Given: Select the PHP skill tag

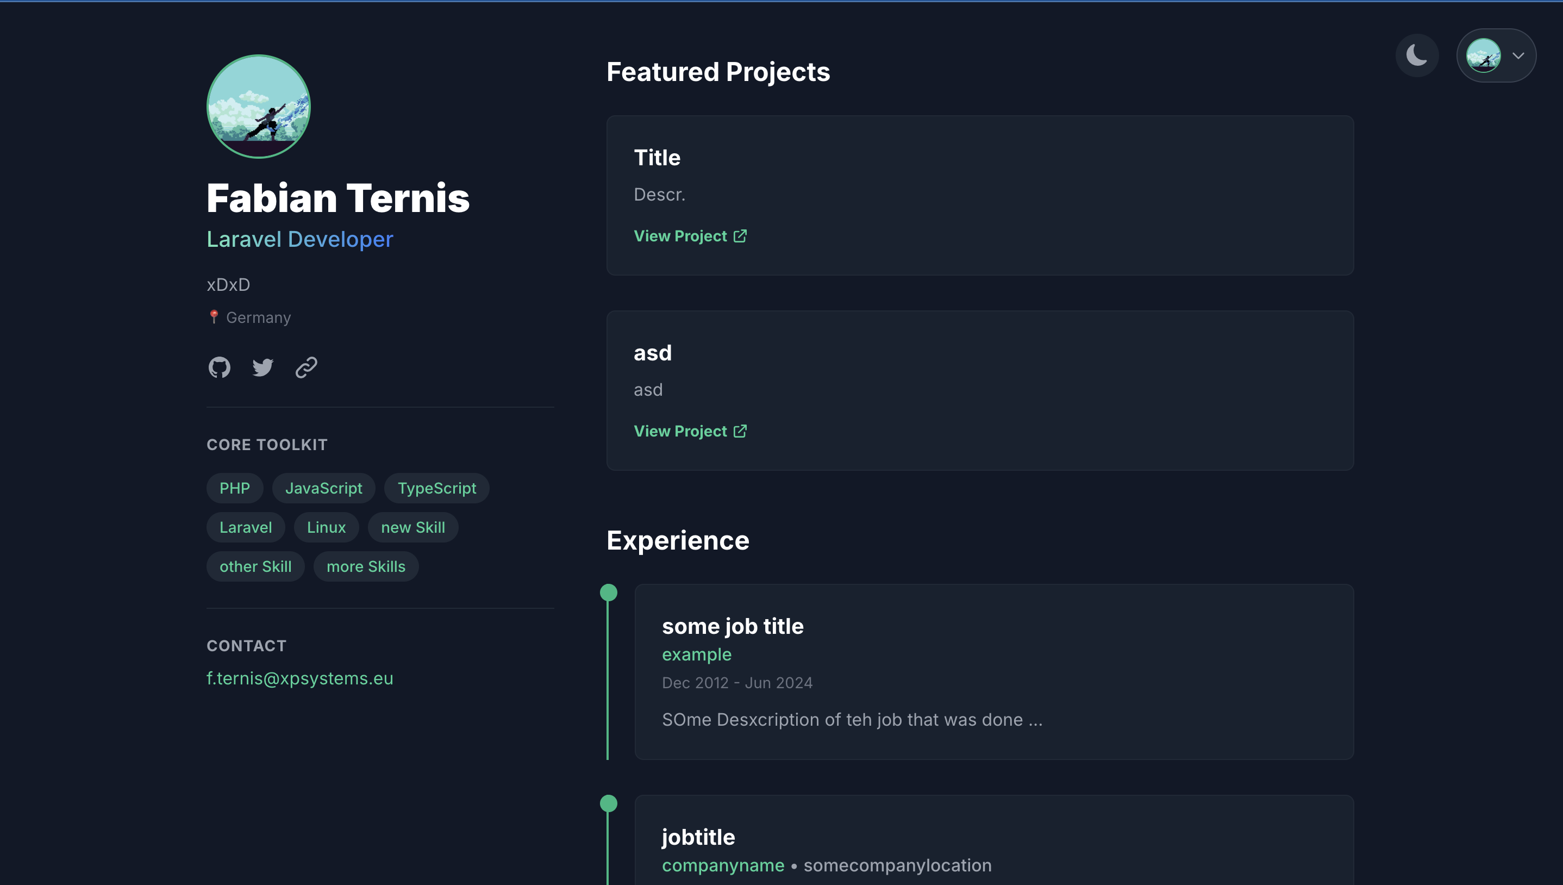Looking at the screenshot, I should (x=234, y=488).
